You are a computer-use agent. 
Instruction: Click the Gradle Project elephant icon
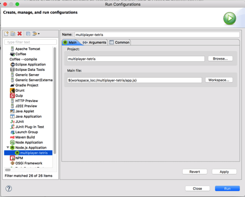click(13, 85)
